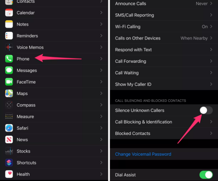Tap the 'On' value for Wi-Fi Calling
Screen dimensions: 218x181
(205, 27)
